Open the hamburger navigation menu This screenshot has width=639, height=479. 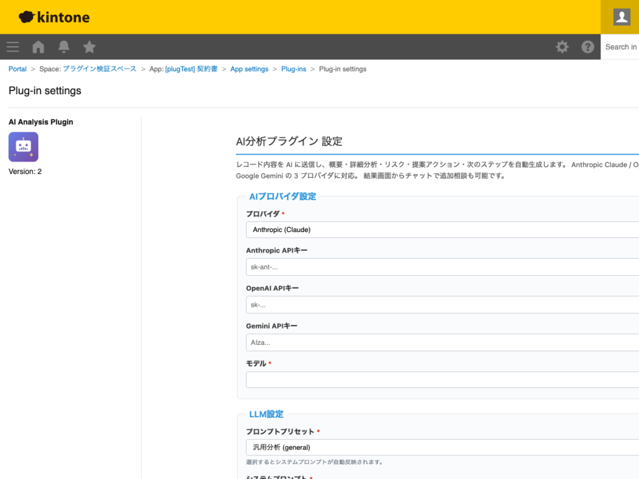pos(12,47)
